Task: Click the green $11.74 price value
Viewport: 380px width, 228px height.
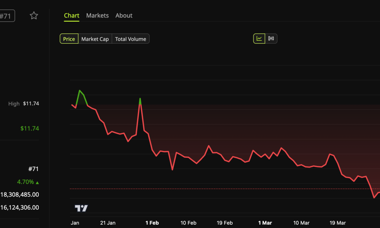Action: coord(30,128)
